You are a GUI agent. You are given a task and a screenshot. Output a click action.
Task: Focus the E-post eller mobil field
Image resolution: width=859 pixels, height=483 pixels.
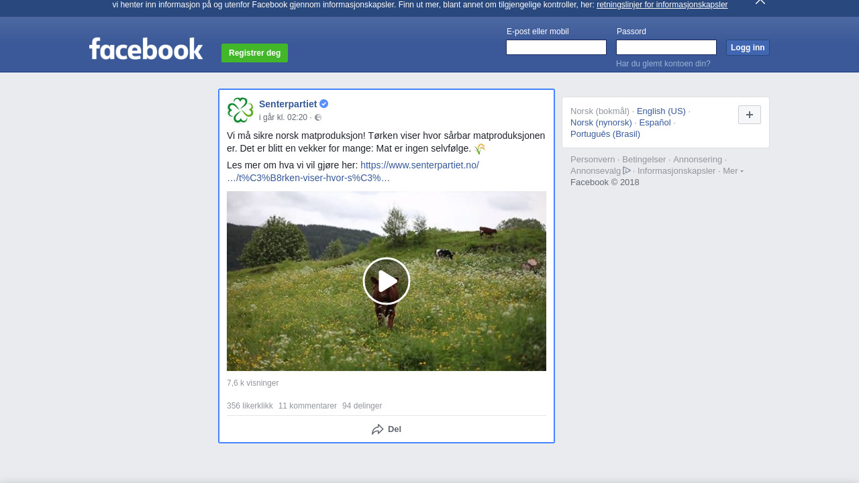click(556, 47)
